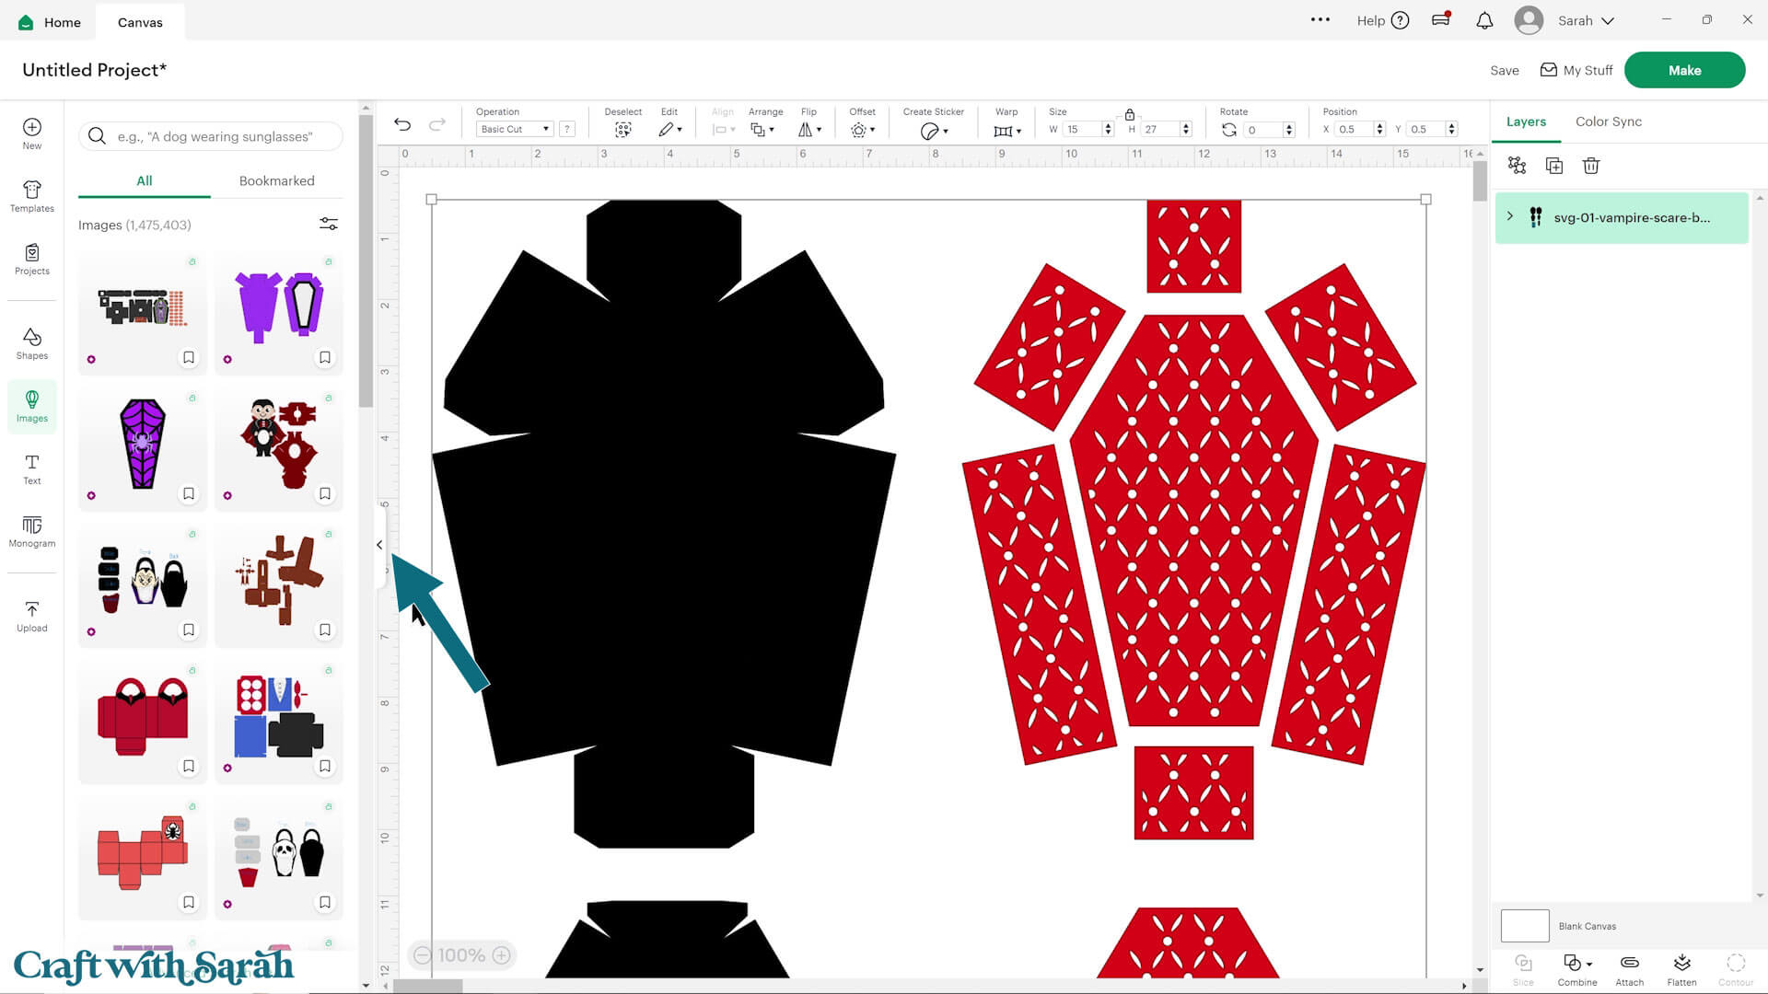Image resolution: width=1768 pixels, height=994 pixels.
Task: Switch to the Bookmarked images tab
Action: point(276,180)
